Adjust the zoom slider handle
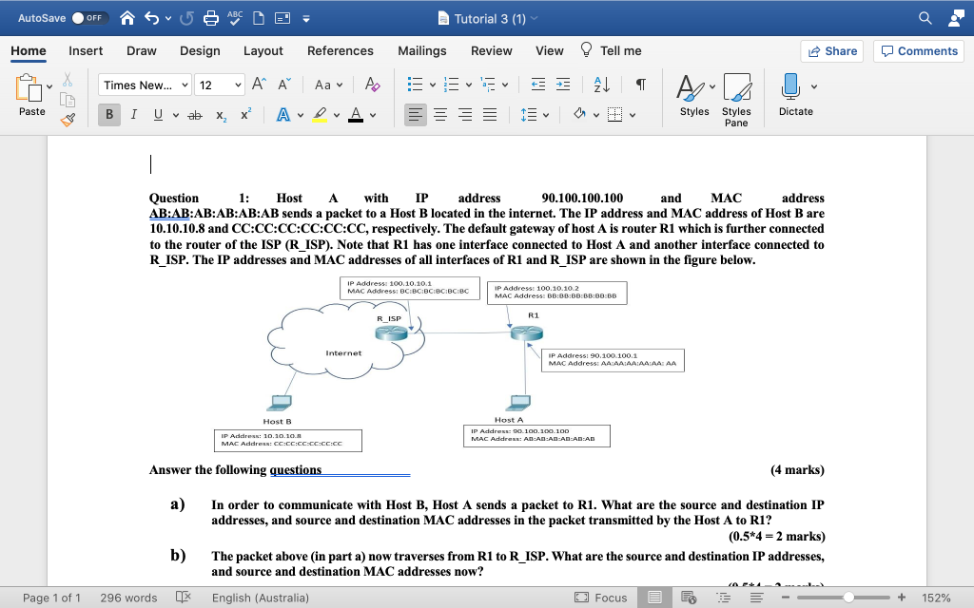The height and width of the screenshot is (608, 974). point(848,598)
